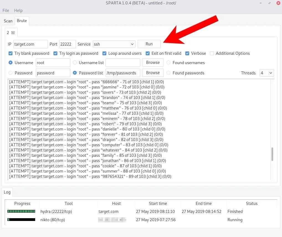Choose the single Password radio button
This screenshot has width=282, height=237.
pos(11,73)
